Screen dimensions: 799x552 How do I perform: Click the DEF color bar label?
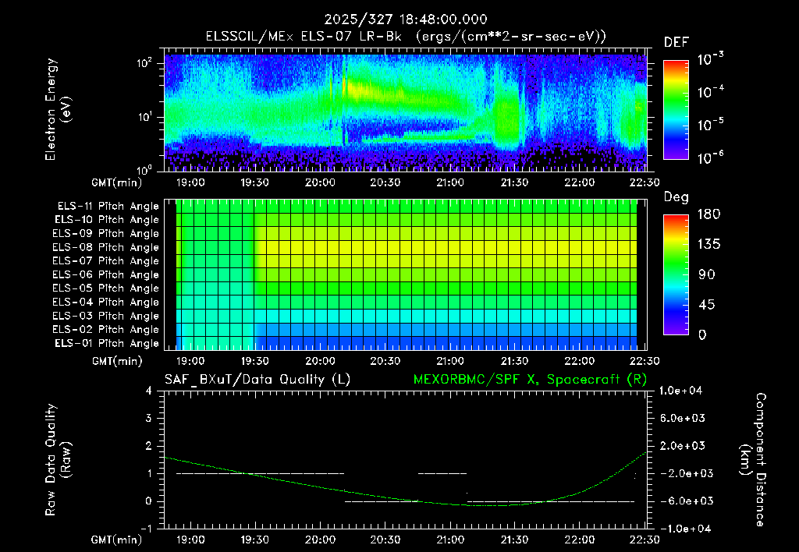coord(676,43)
